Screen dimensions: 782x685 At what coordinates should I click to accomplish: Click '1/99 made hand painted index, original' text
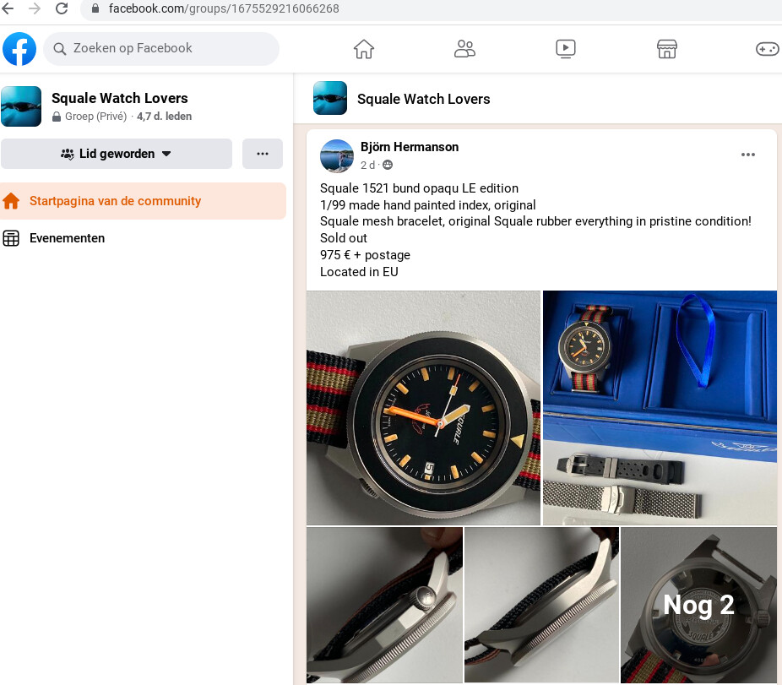tap(428, 205)
